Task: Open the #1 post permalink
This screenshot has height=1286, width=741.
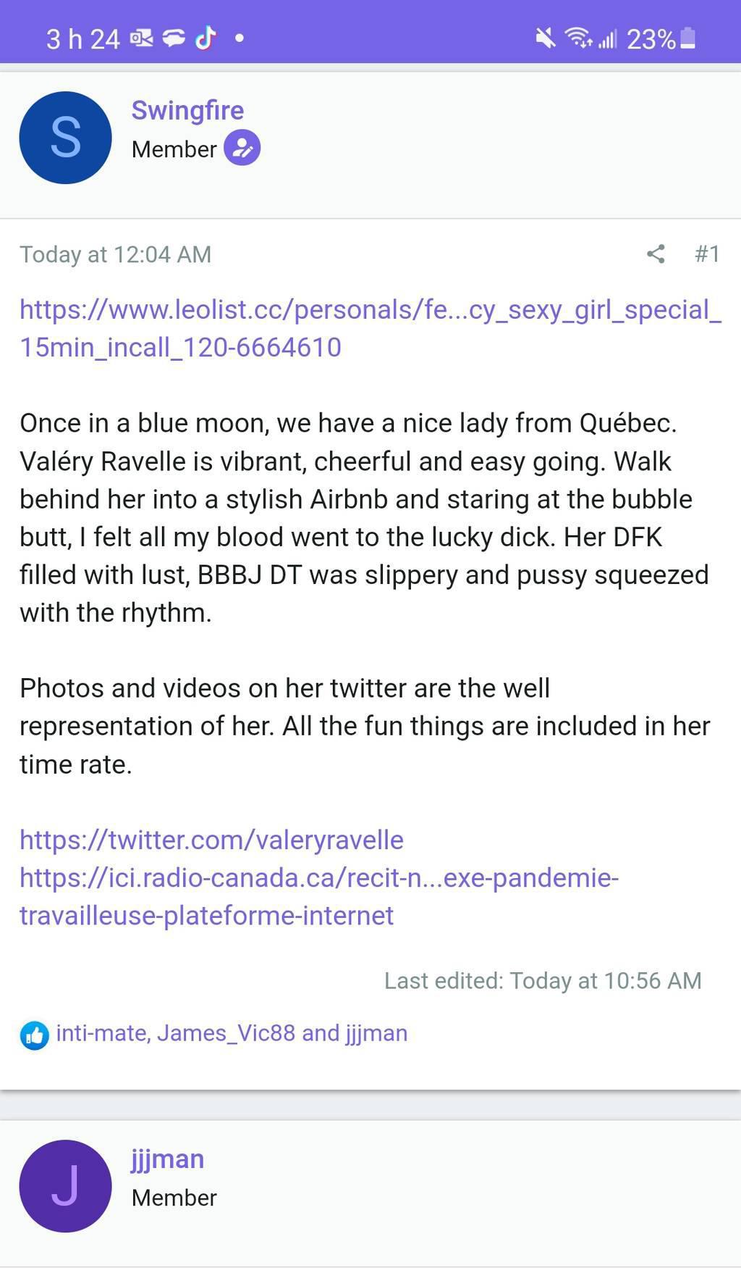Action: pos(706,254)
